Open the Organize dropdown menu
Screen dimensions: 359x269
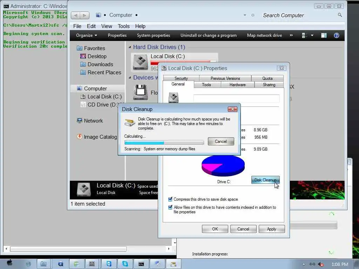coord(87,35)
